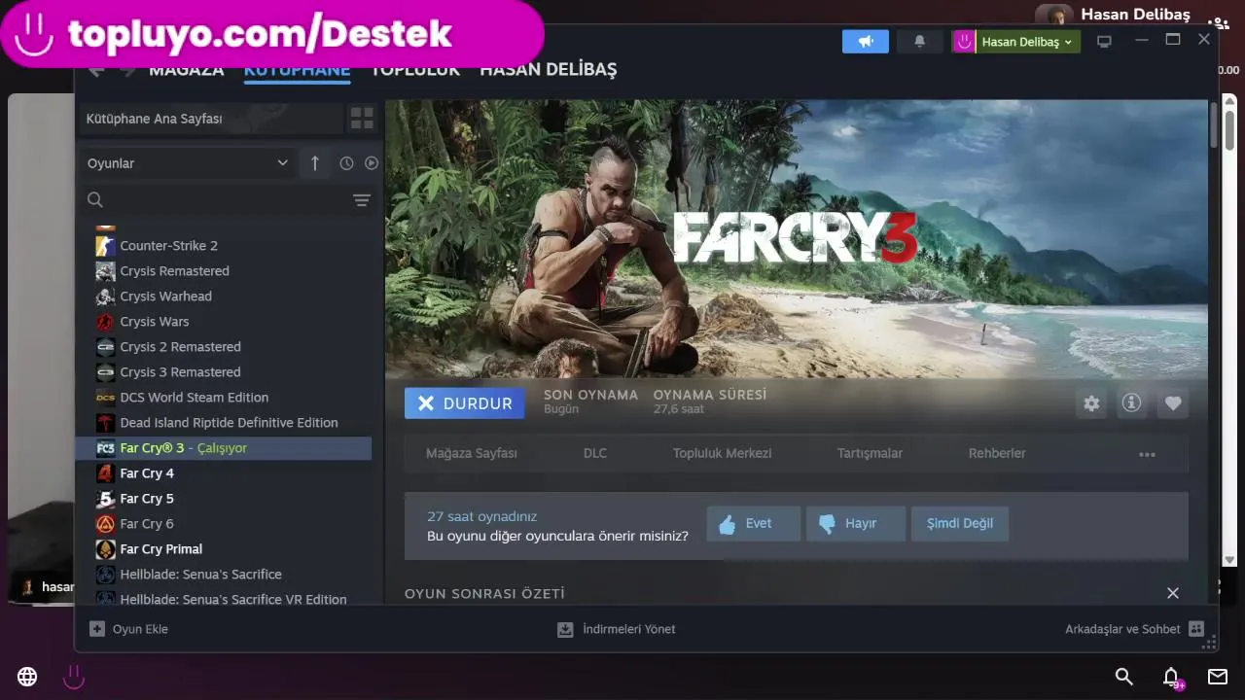This screenshot has height=700, width=1245.
Task: Open the DLC page link
Action: pyautogui.click(x=595, y=453)
